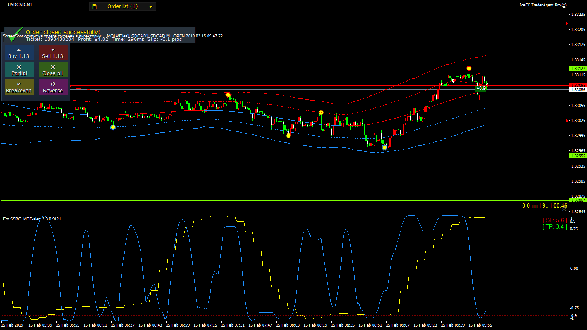Click the sun marker at the 07:31 high
The width and height of the screenshot is (587, 330).
click(228, 95)
